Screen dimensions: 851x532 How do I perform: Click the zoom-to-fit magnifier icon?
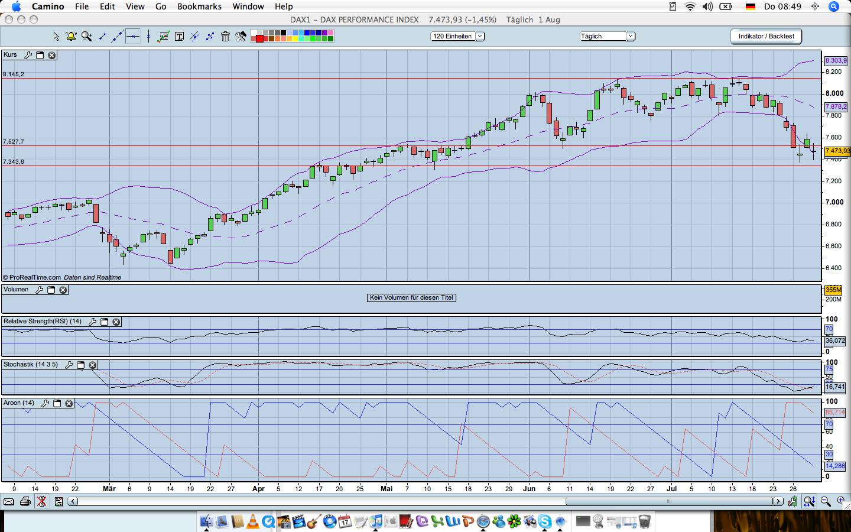[810, 501]
